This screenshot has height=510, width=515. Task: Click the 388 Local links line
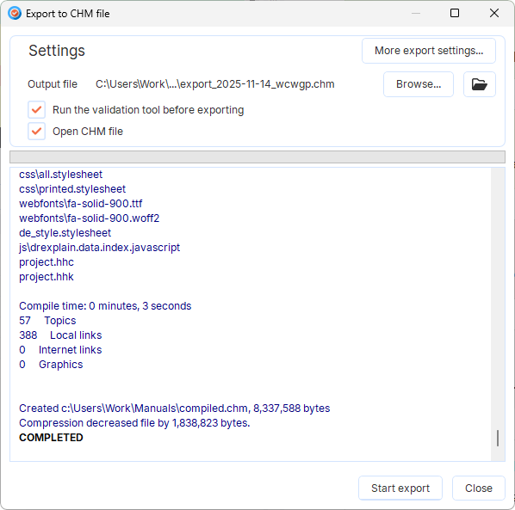click(x=60, y=335)
